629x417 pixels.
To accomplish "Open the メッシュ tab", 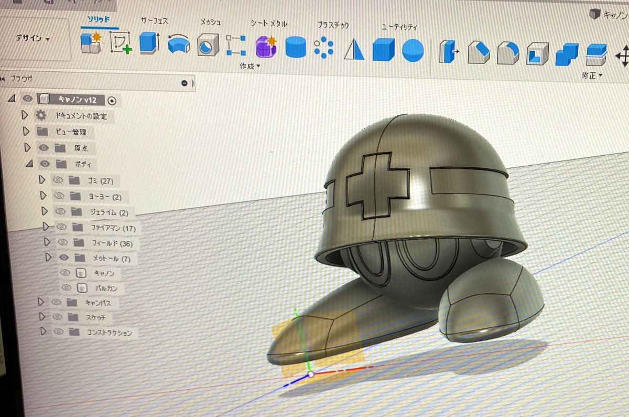I will (210, 22).
